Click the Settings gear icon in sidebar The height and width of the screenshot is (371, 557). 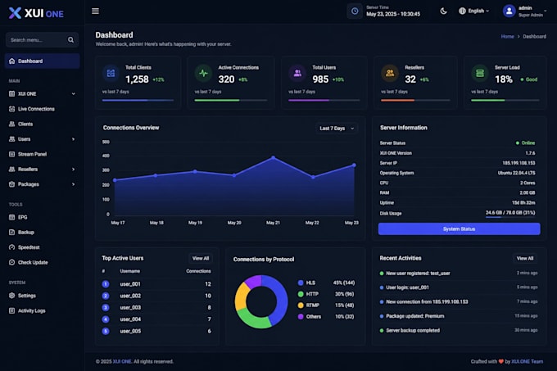(11, 296)
